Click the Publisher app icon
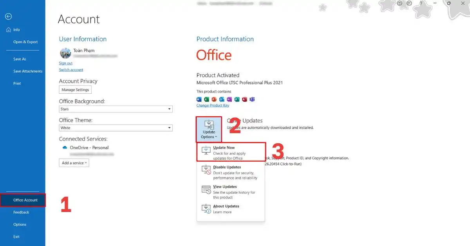 coord(237,99)
